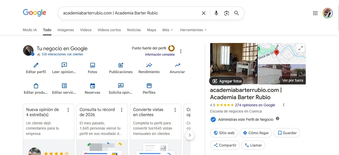
Task: Clear the search box with the X icon
Action: click(204, 13)
